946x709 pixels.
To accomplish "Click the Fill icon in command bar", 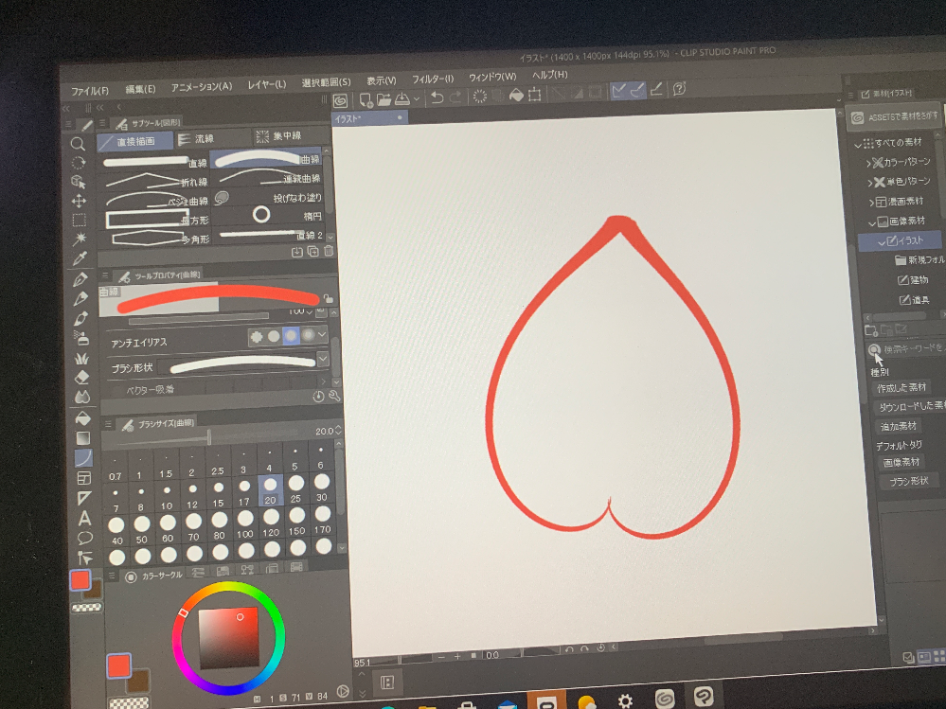I will 516,95.
